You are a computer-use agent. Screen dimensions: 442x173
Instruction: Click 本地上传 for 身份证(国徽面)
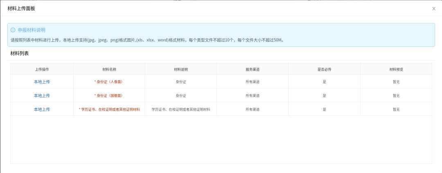(x=42, y=96)
